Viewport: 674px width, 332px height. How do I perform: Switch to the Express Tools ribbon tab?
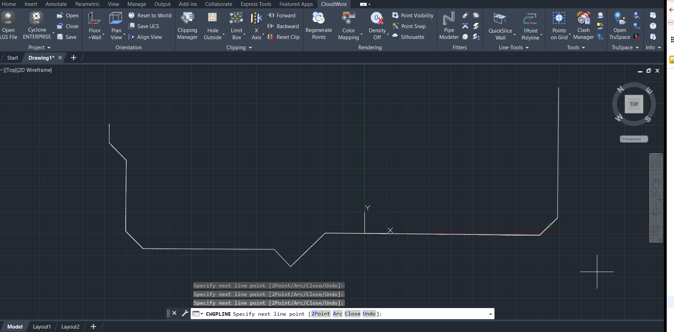[x=256, y=4]
